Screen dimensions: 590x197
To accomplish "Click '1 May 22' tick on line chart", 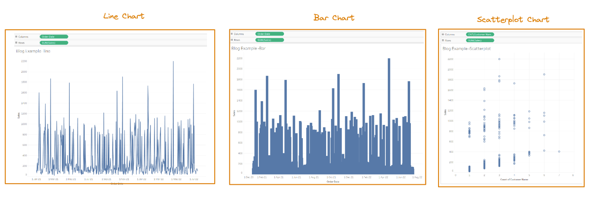I will [x=176, y=179].
